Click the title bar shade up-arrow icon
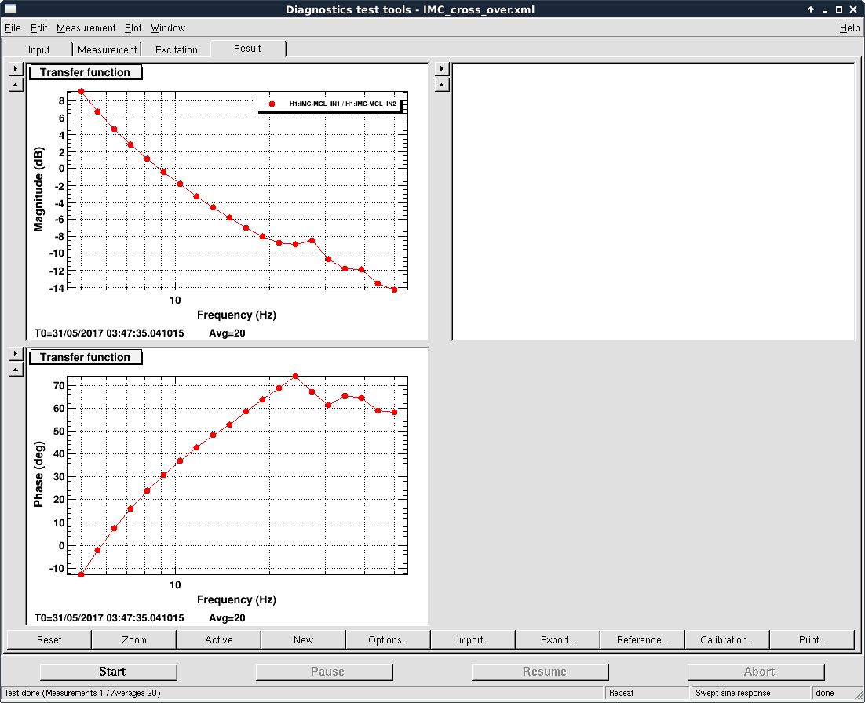 coord(811,9)
